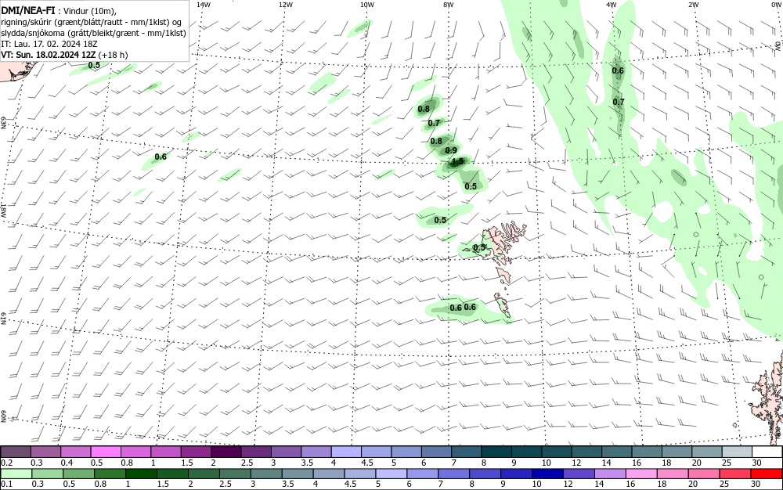783x490 pixels.
Task: Click the 10W longitude label
Action: point(367,5)
